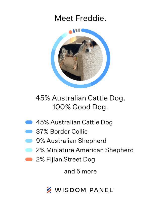
Task: Click the Border Collie legend color pill
Action: click(29, 132)
